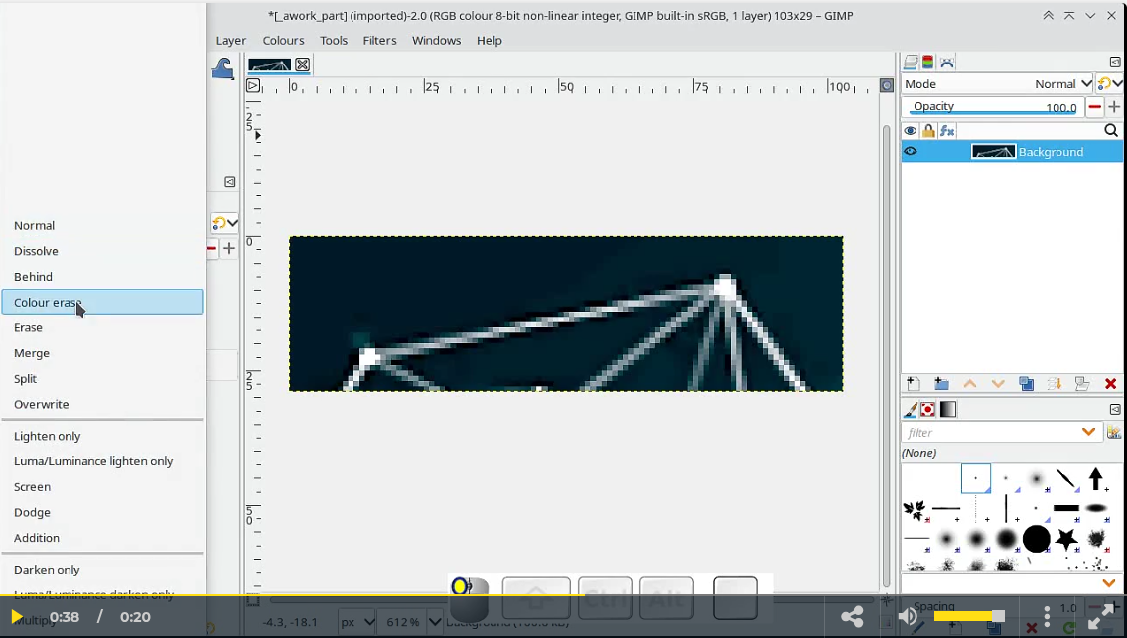The width and height of the screenshot is (1127, 638).
Task: Open tool options panel configuration menu
Action: click(x=230, y=182)
